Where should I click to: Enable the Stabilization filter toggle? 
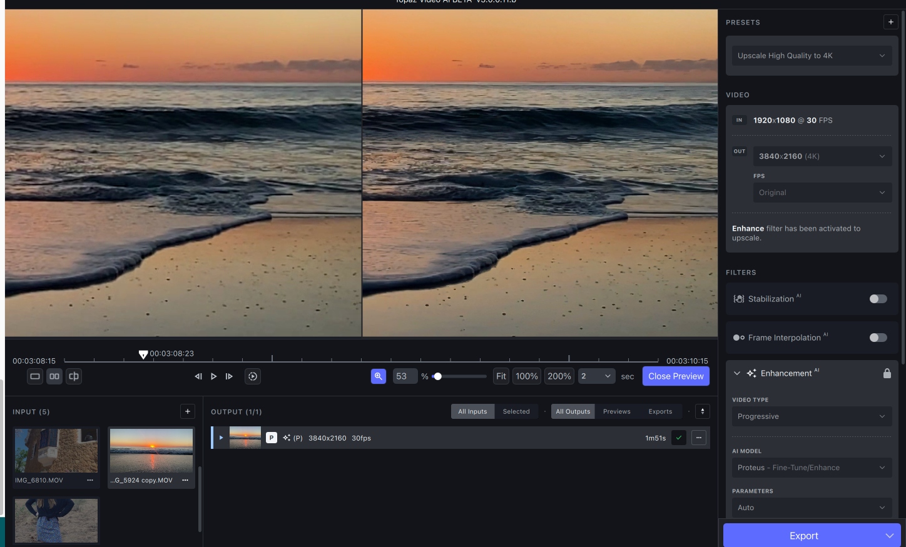point(878,299)
